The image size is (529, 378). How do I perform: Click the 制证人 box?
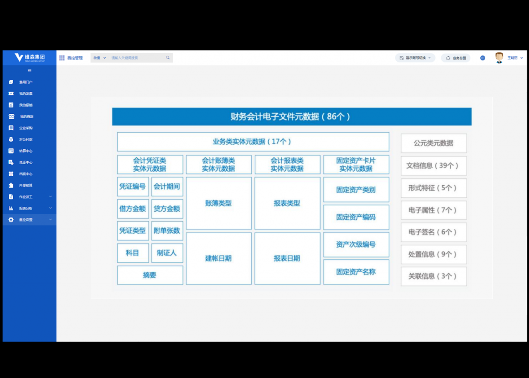click(x=167, y=253)
